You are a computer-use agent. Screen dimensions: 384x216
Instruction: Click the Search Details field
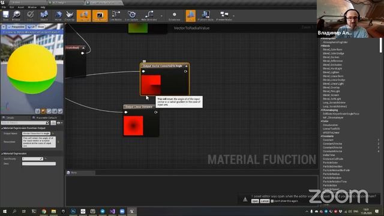[25, 122]
